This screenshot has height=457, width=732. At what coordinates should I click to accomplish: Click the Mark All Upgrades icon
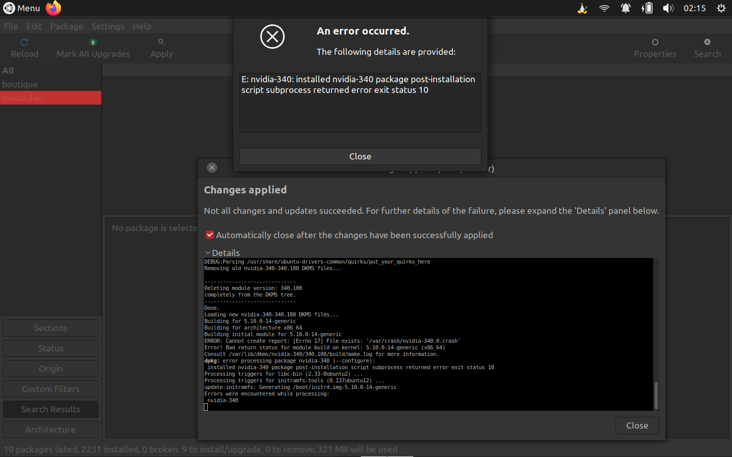(93, 43)
